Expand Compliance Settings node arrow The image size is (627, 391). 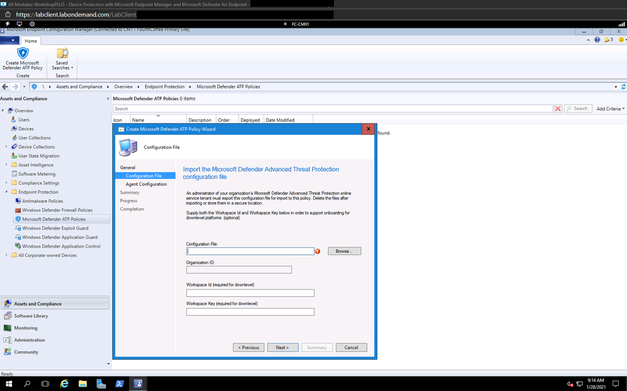6,183
